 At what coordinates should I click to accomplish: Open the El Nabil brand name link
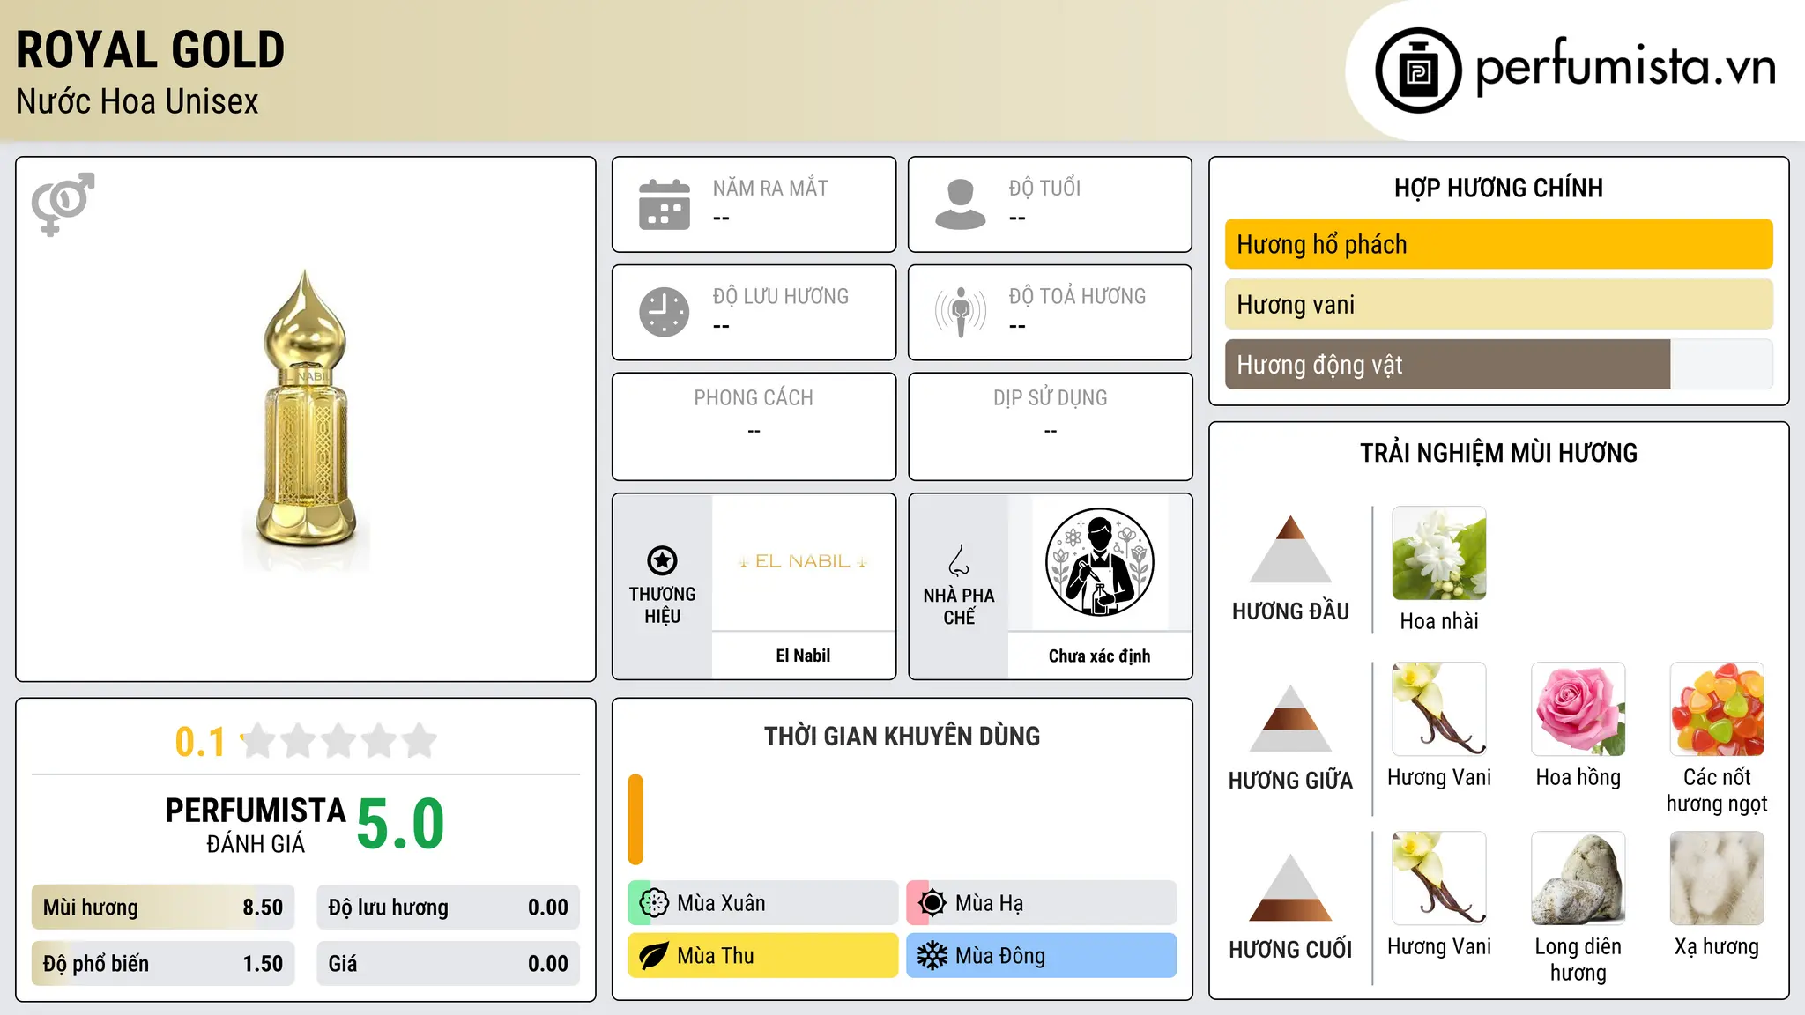tap(803, 656)
